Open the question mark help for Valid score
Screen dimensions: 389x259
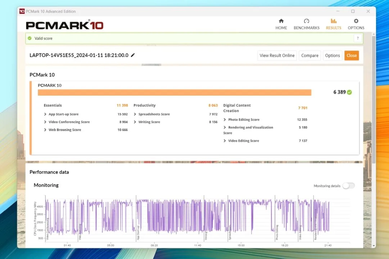357,38
